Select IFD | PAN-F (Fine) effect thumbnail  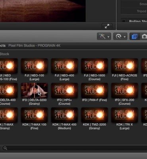[x=95, y=90]
